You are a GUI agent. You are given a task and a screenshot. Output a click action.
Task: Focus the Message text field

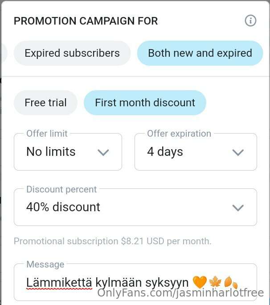click(x=135, y=282)
